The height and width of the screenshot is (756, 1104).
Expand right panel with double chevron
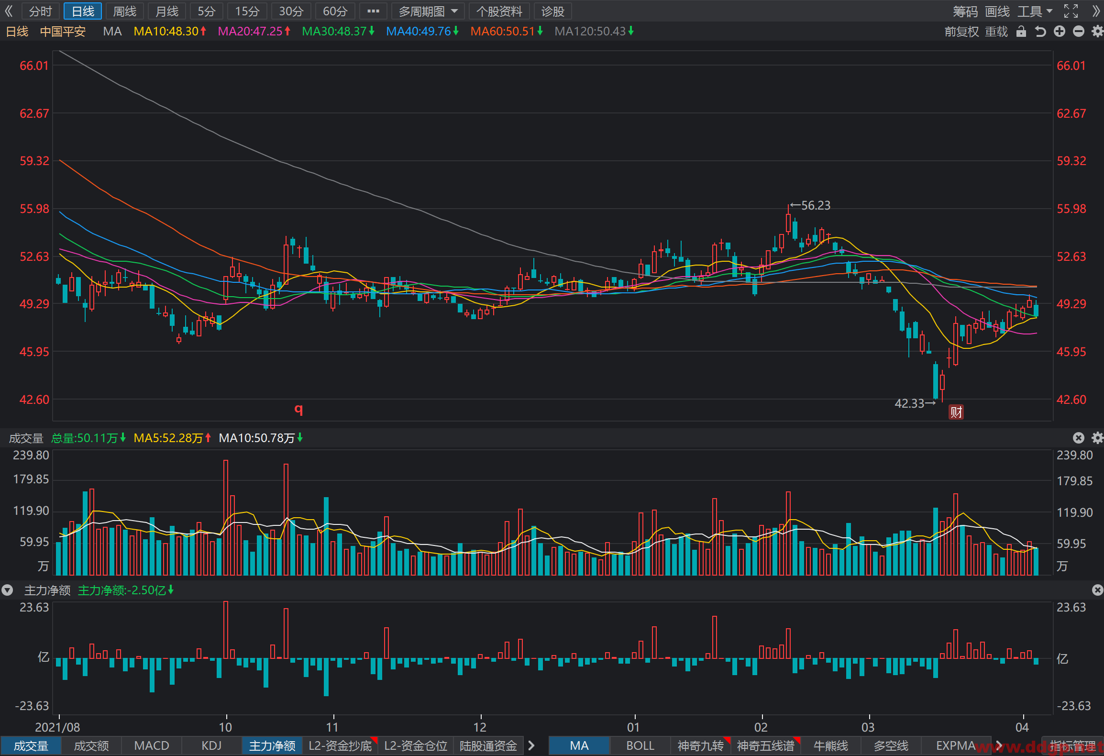click(1096, 11)
